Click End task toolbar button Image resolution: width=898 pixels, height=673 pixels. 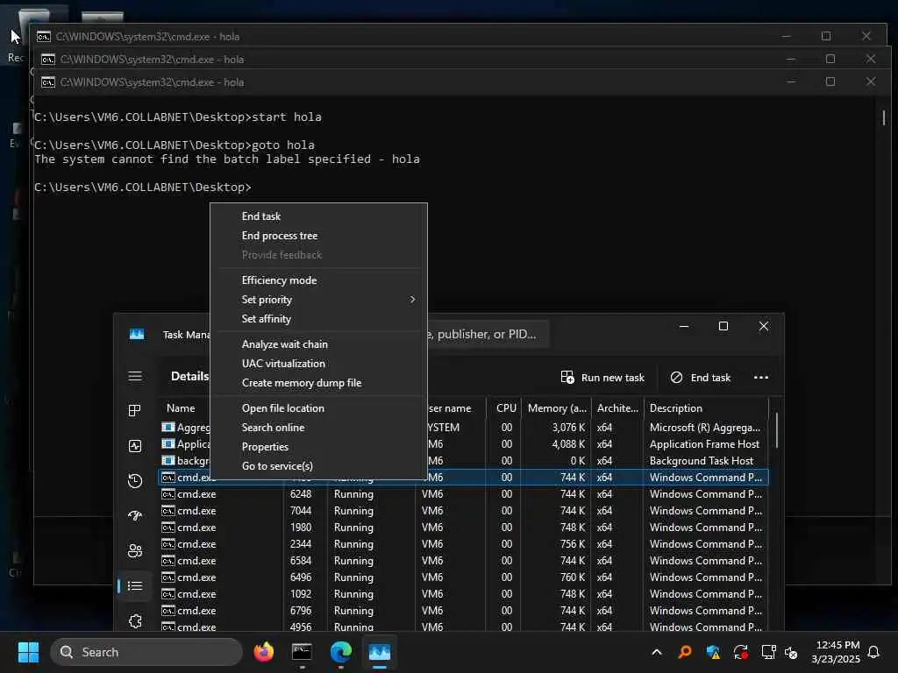701,377
